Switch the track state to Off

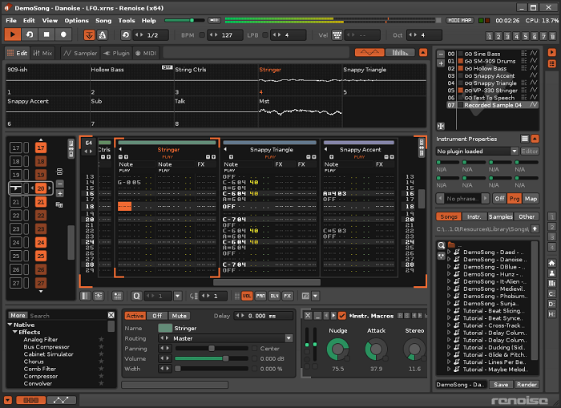158,316
